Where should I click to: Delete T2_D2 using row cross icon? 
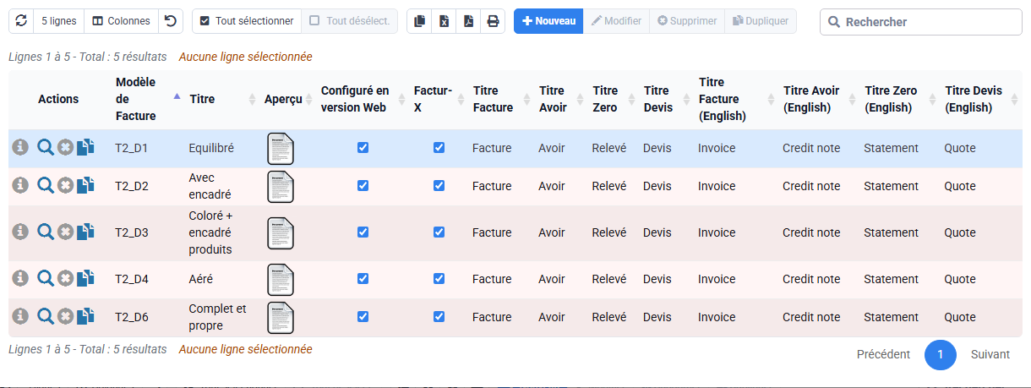click(x=65, y=186)
